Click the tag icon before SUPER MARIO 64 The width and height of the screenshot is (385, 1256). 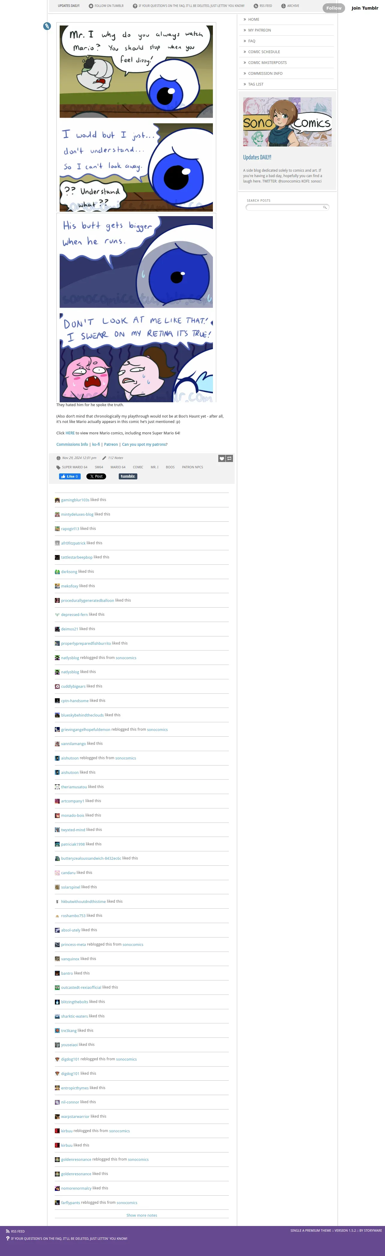[58, 467]
